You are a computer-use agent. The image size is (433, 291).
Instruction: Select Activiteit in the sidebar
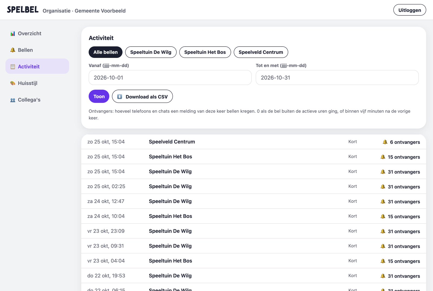pyautogui.click(x=37, y=66)
